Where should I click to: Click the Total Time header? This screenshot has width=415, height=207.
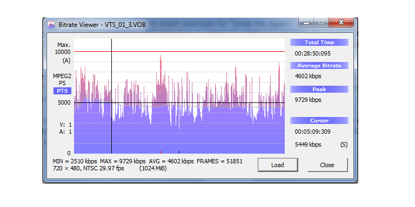click(x=319, y=43)
